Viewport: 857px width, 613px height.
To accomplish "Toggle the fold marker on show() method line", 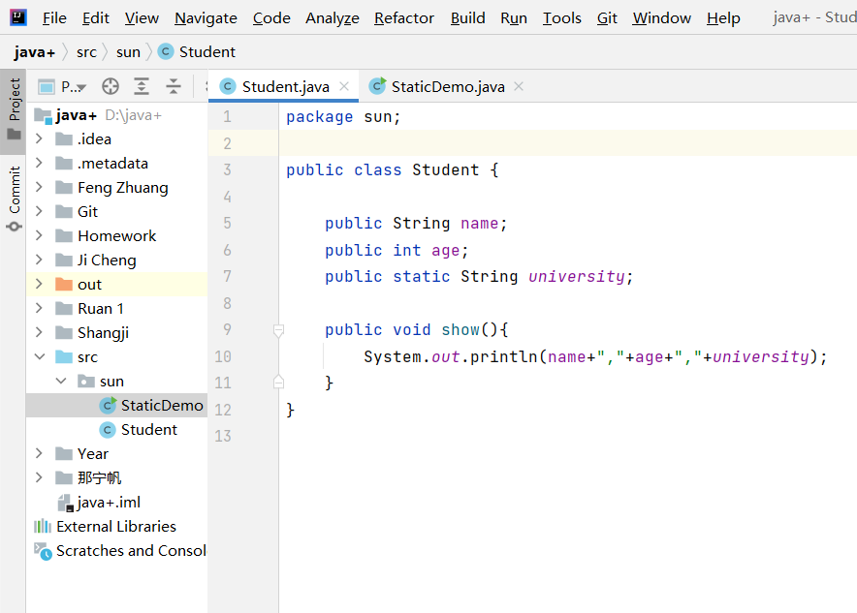I will tap(279, 330).
